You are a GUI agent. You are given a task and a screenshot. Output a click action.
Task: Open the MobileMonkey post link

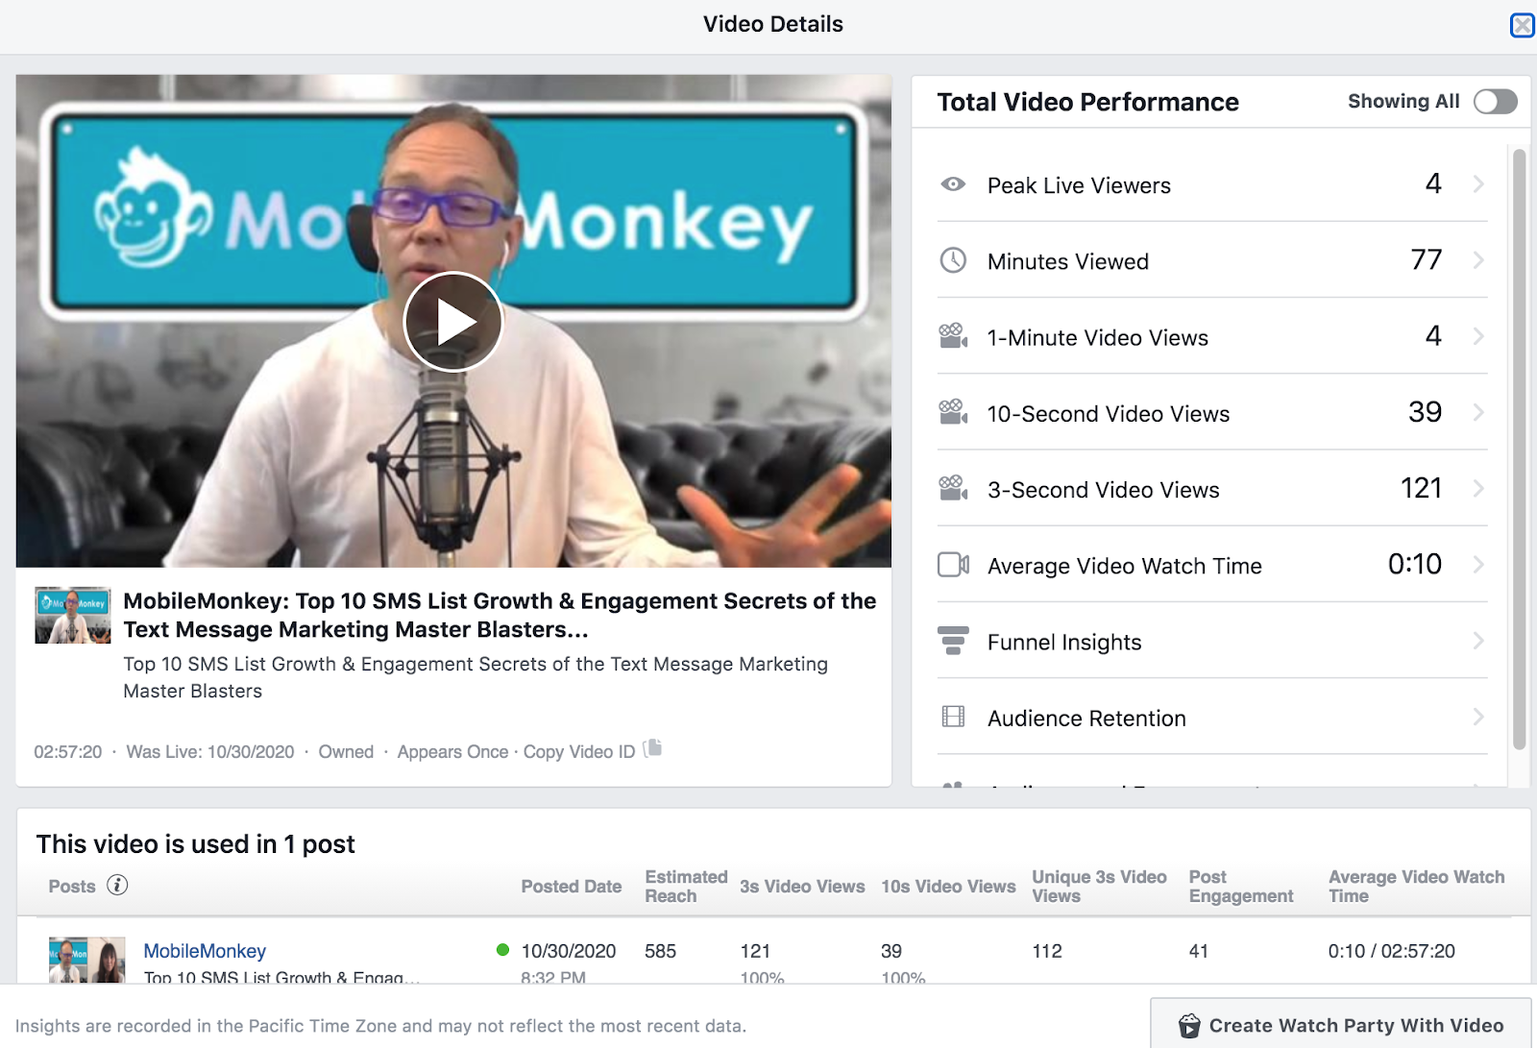205,951
